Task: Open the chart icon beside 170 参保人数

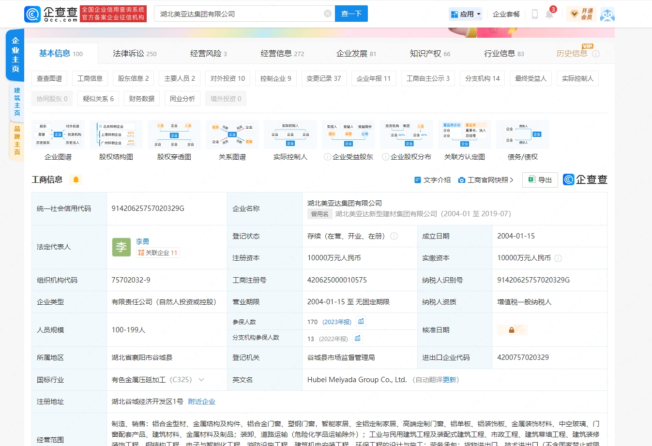Action: pos(361,321)
